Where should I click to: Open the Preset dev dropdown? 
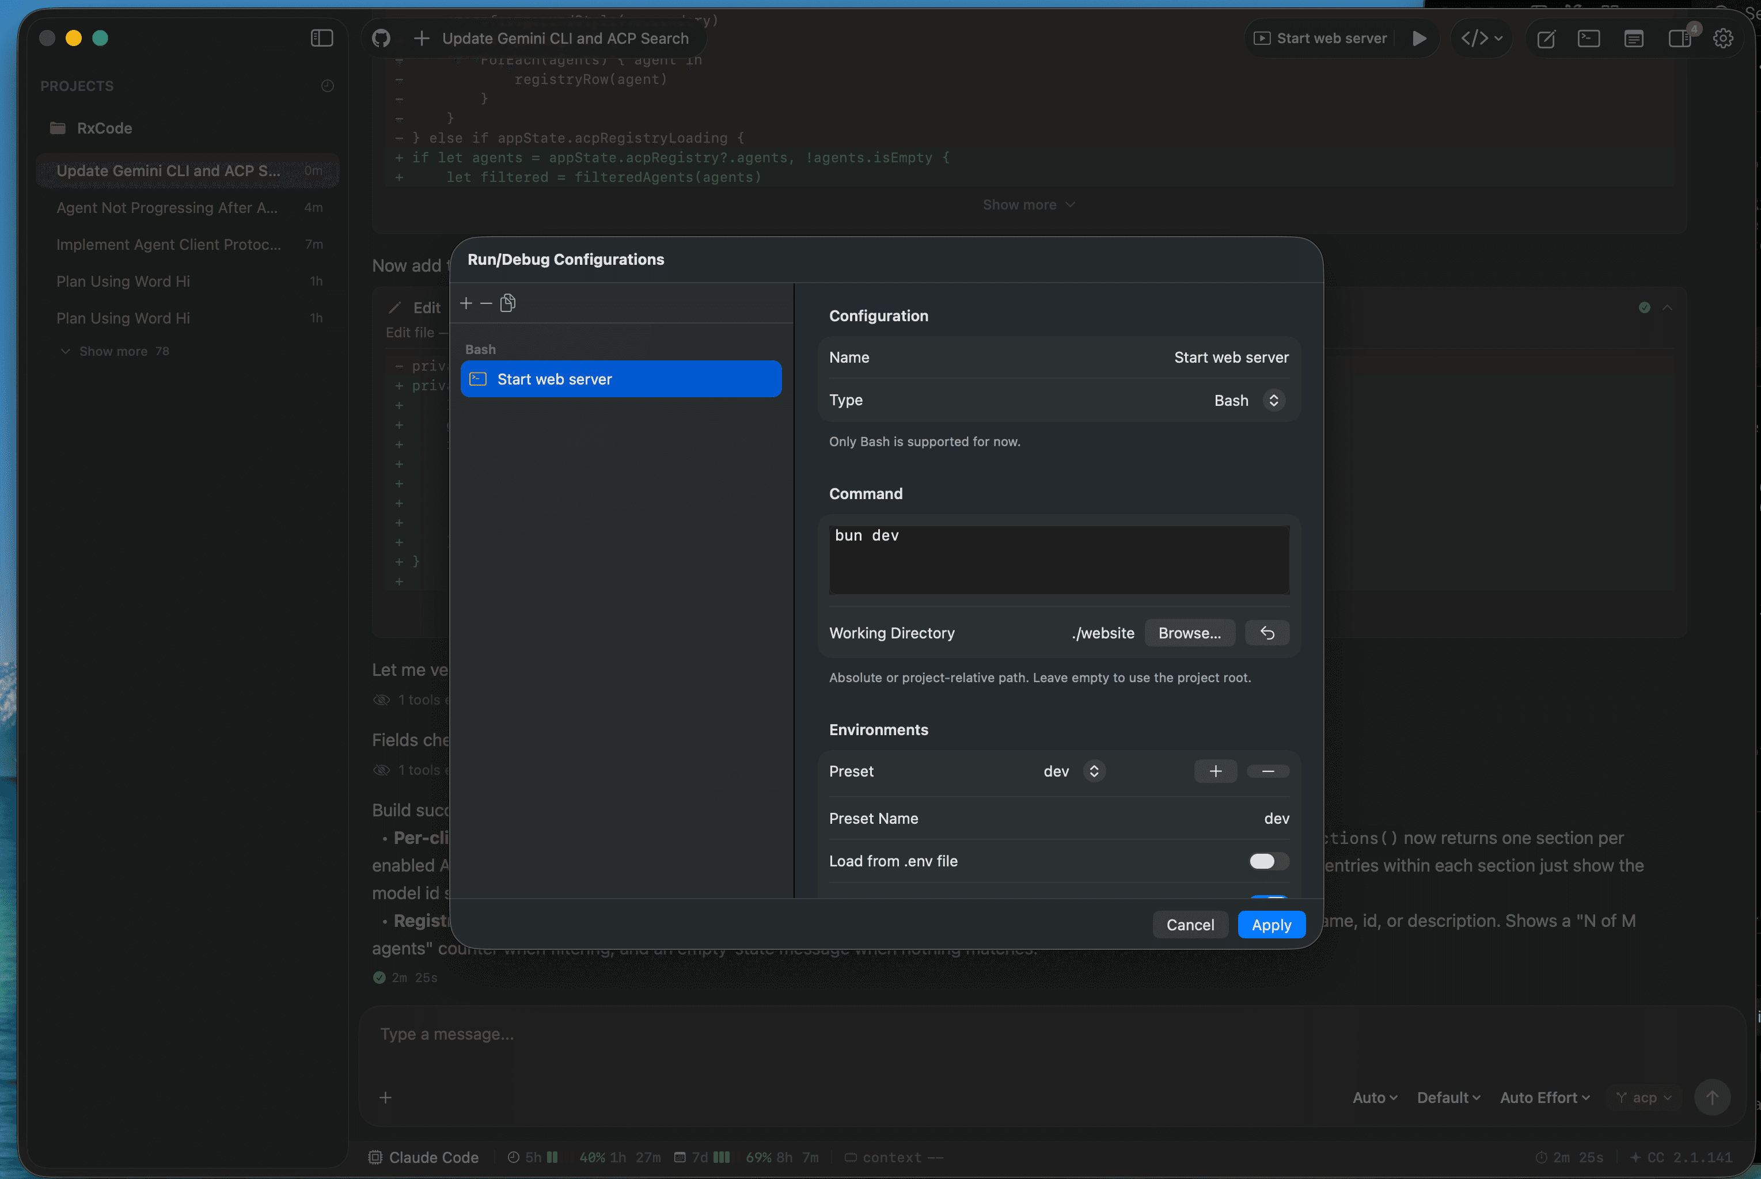click(1074, 771)
